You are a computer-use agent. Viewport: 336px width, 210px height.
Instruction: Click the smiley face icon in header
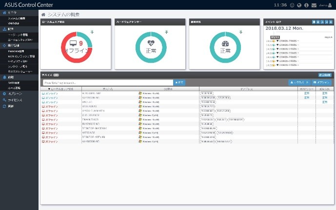[292, 5]
